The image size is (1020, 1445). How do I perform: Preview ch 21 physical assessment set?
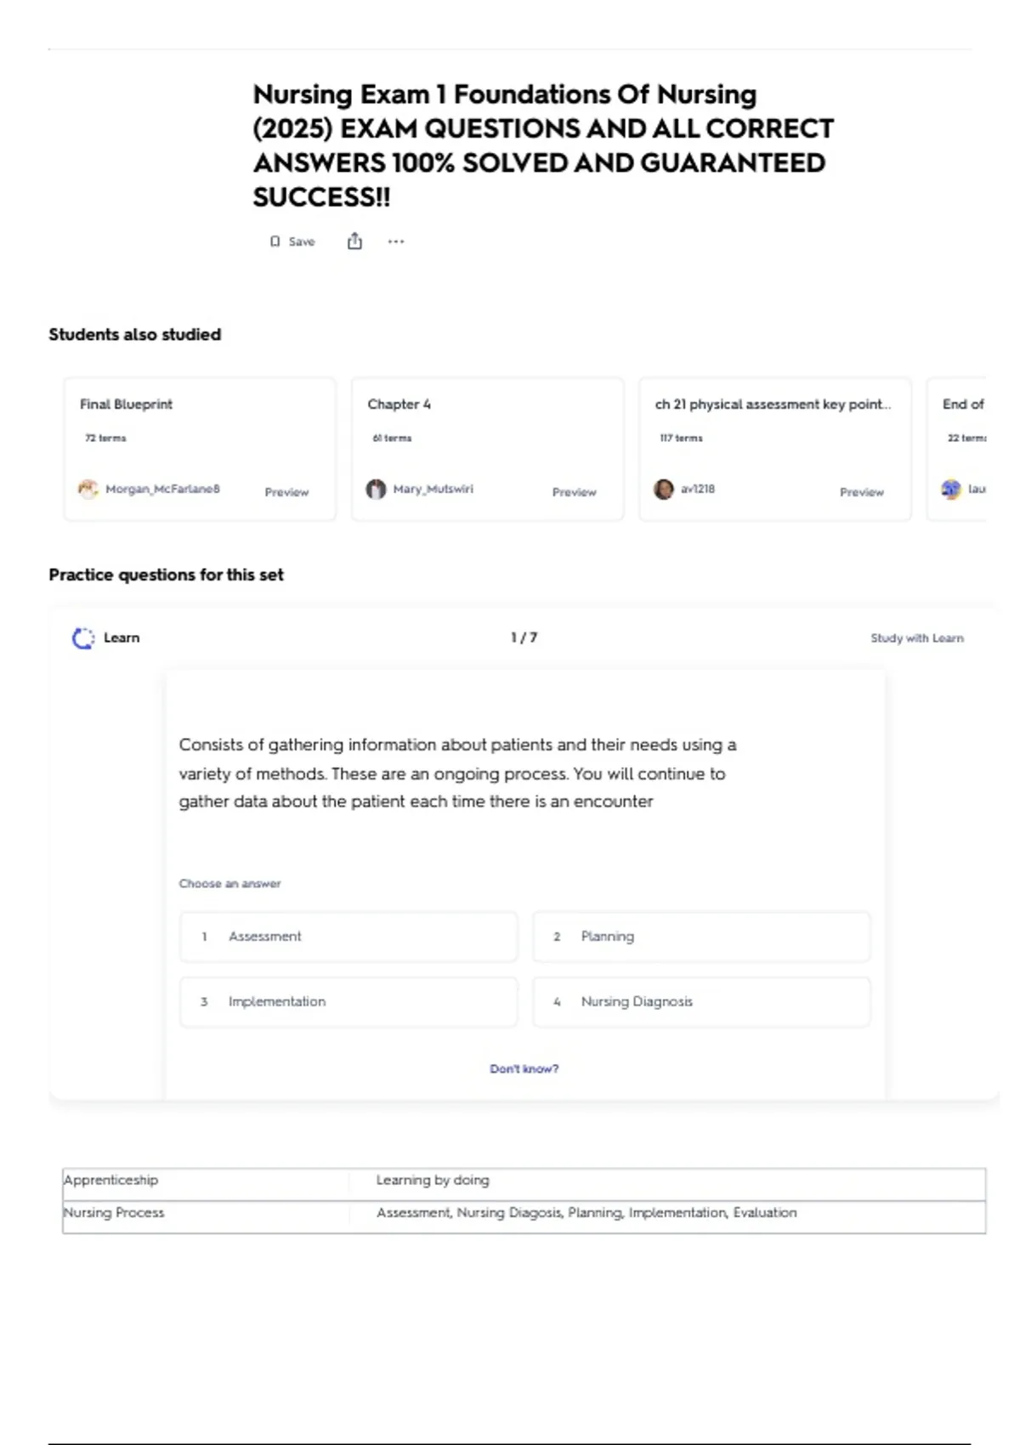(862, 492)
